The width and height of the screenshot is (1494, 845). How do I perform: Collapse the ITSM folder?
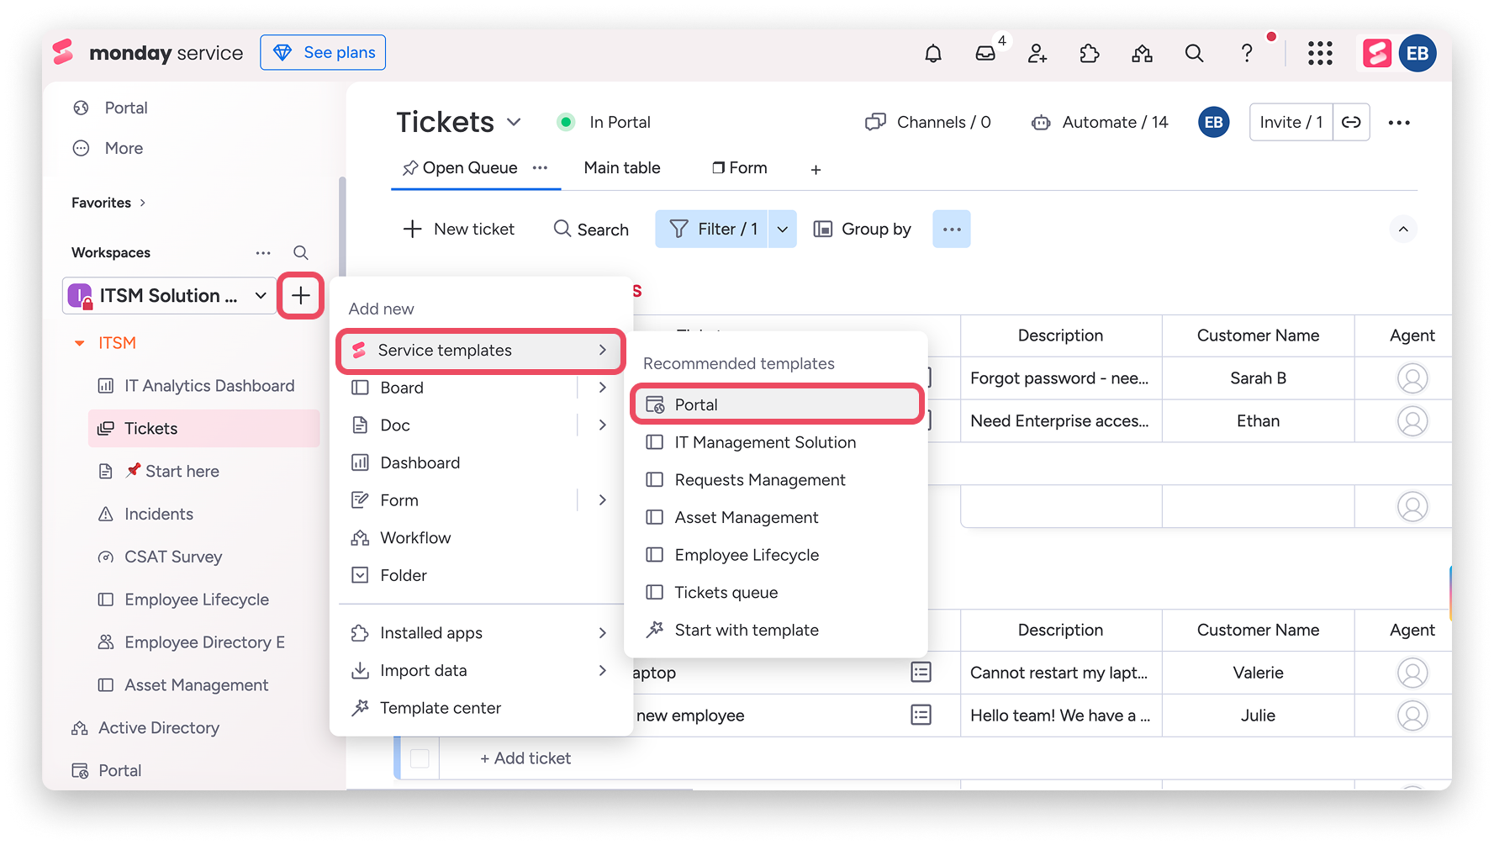pyautogui.click(x=79, y=343)
